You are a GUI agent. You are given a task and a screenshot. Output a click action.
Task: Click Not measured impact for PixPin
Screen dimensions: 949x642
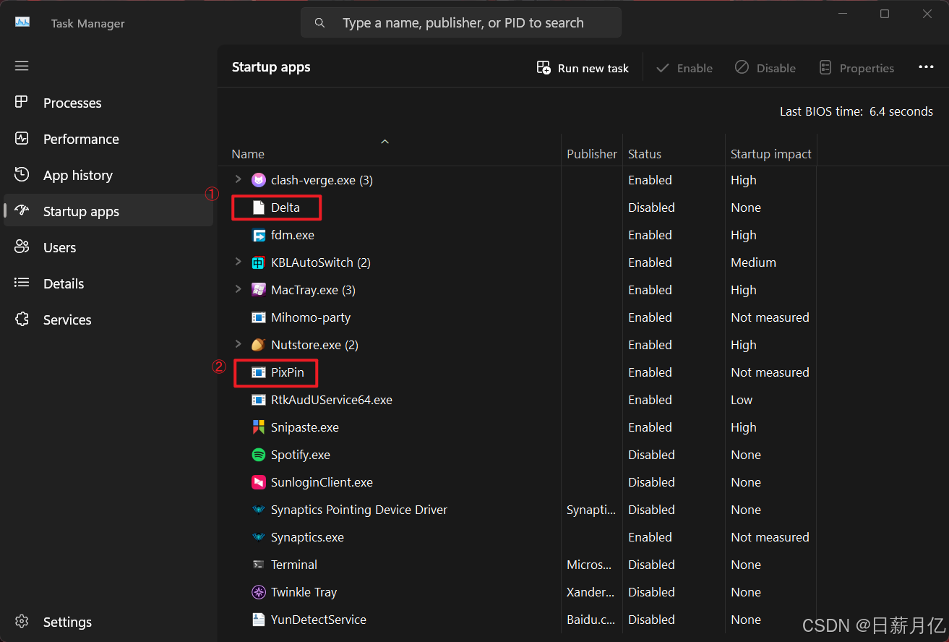[770, 372]
